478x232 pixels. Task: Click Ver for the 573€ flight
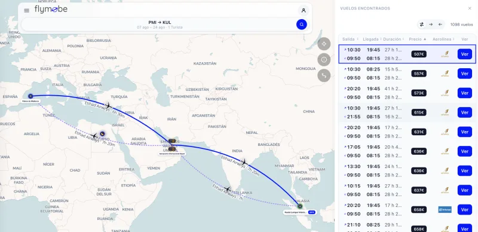coord(465,93)
